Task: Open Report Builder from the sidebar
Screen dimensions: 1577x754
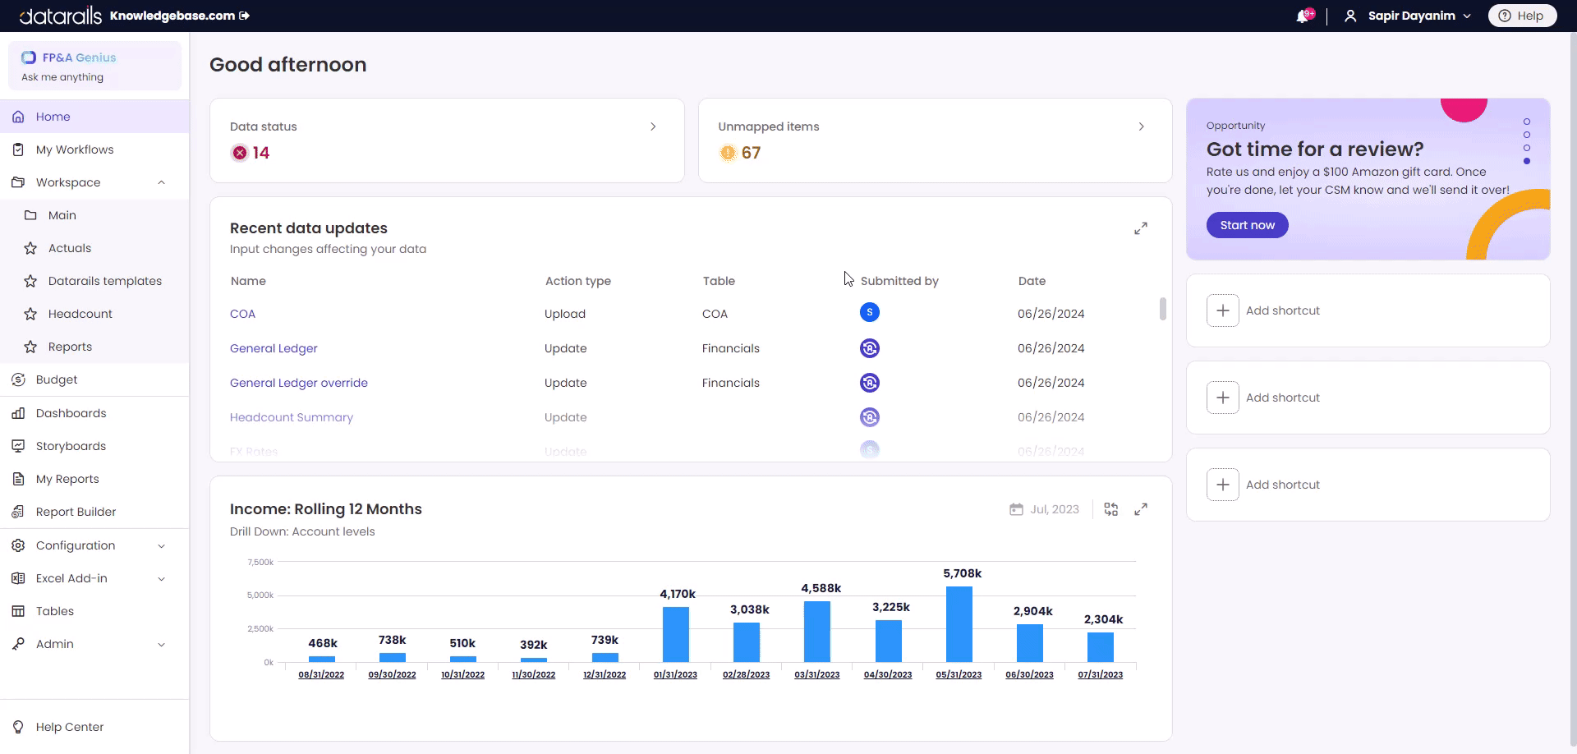Action: click(x=76, y=512)
